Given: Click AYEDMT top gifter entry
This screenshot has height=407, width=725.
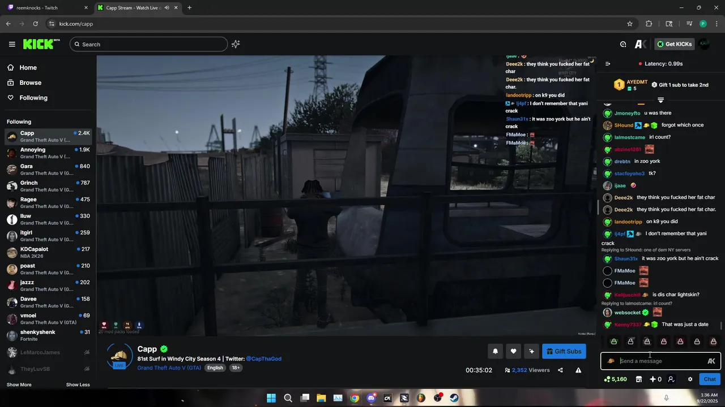Looking at the screenshot, I should click(x=630, y=85).
